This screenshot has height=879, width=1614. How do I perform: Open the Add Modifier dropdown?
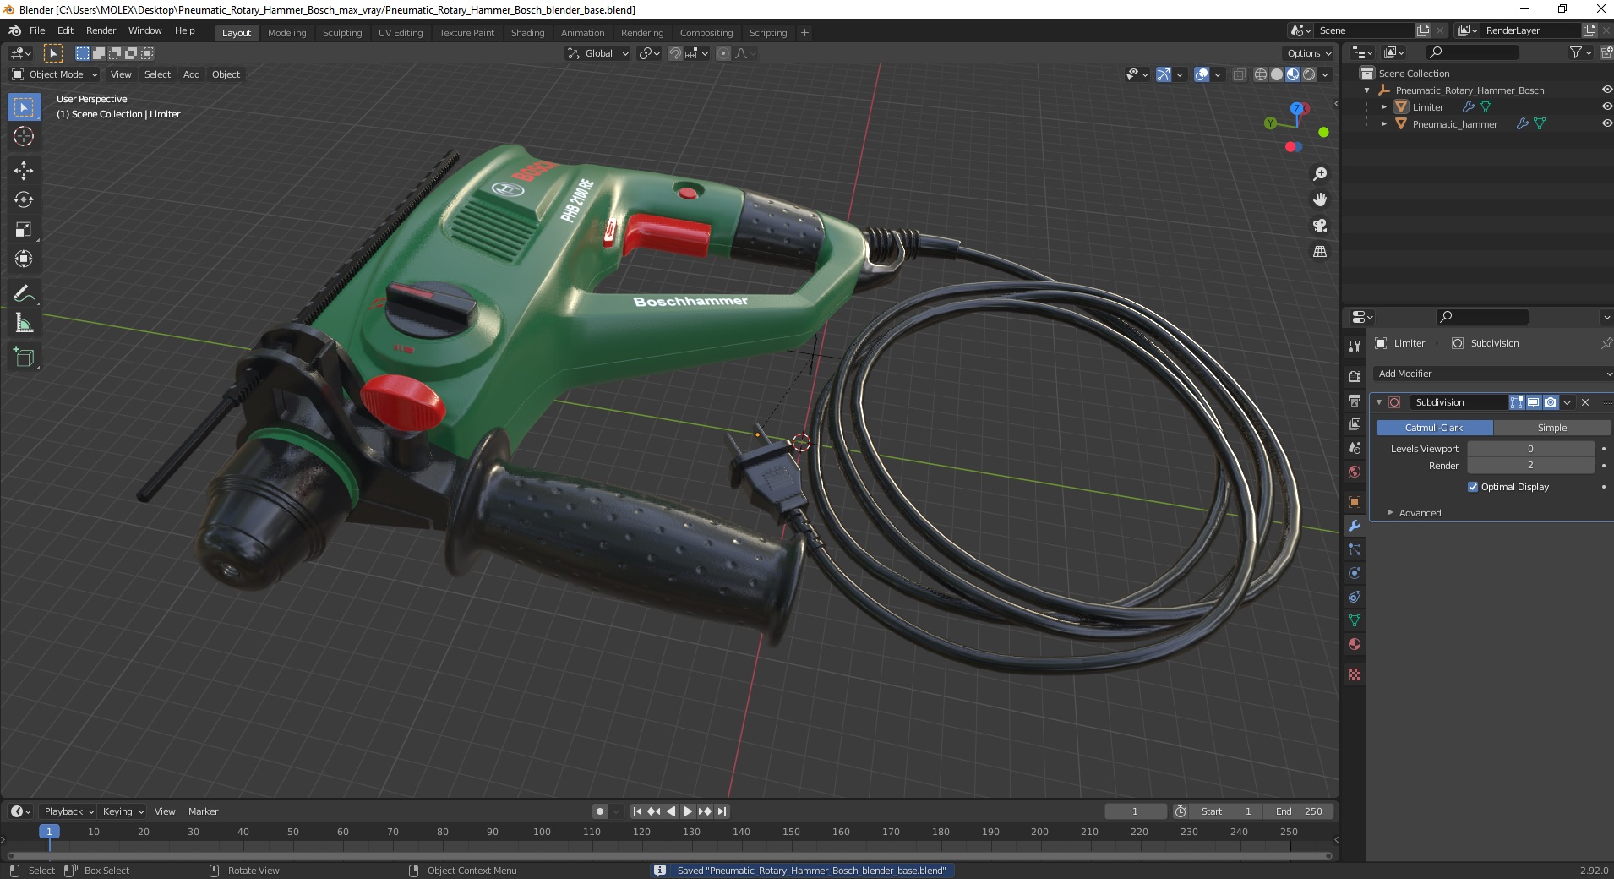point(1493,374)
